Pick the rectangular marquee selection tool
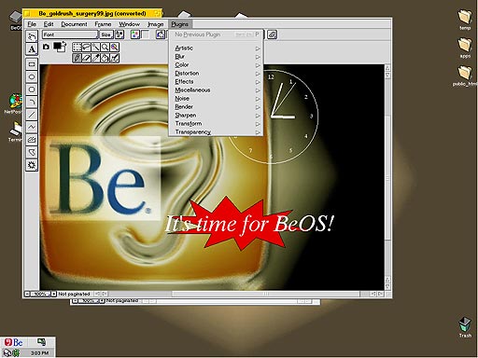Viewport: 478px width, 358px height. tap(77, 48)
